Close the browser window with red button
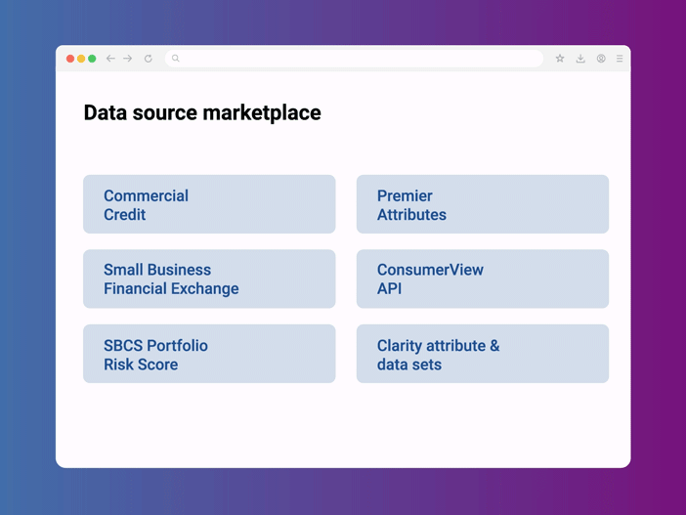This screenshot has width=686, height=515. pyautogui.click(x=70, y=59)
